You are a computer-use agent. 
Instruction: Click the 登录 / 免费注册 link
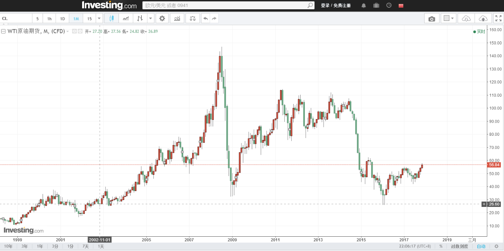tap(335, 5)
